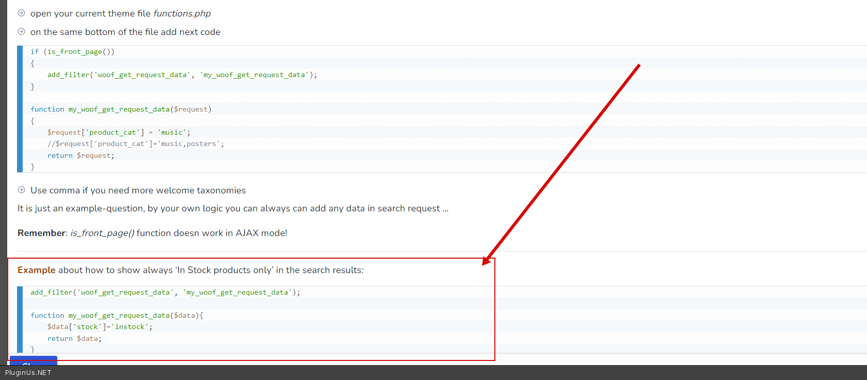
Task: Open the PluginUs.NET footer link
Action: click(28, 373)
